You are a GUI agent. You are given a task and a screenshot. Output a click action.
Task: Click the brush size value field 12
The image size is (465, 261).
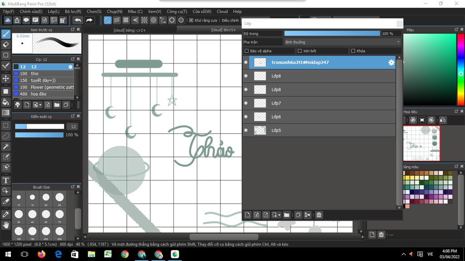[x=73, y=126]
